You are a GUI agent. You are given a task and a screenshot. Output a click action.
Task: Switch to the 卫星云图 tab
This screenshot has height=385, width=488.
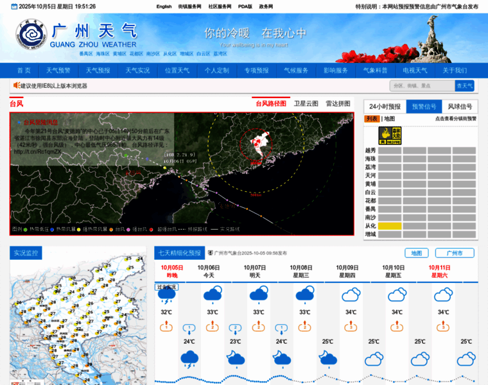[x=306, y=103]
